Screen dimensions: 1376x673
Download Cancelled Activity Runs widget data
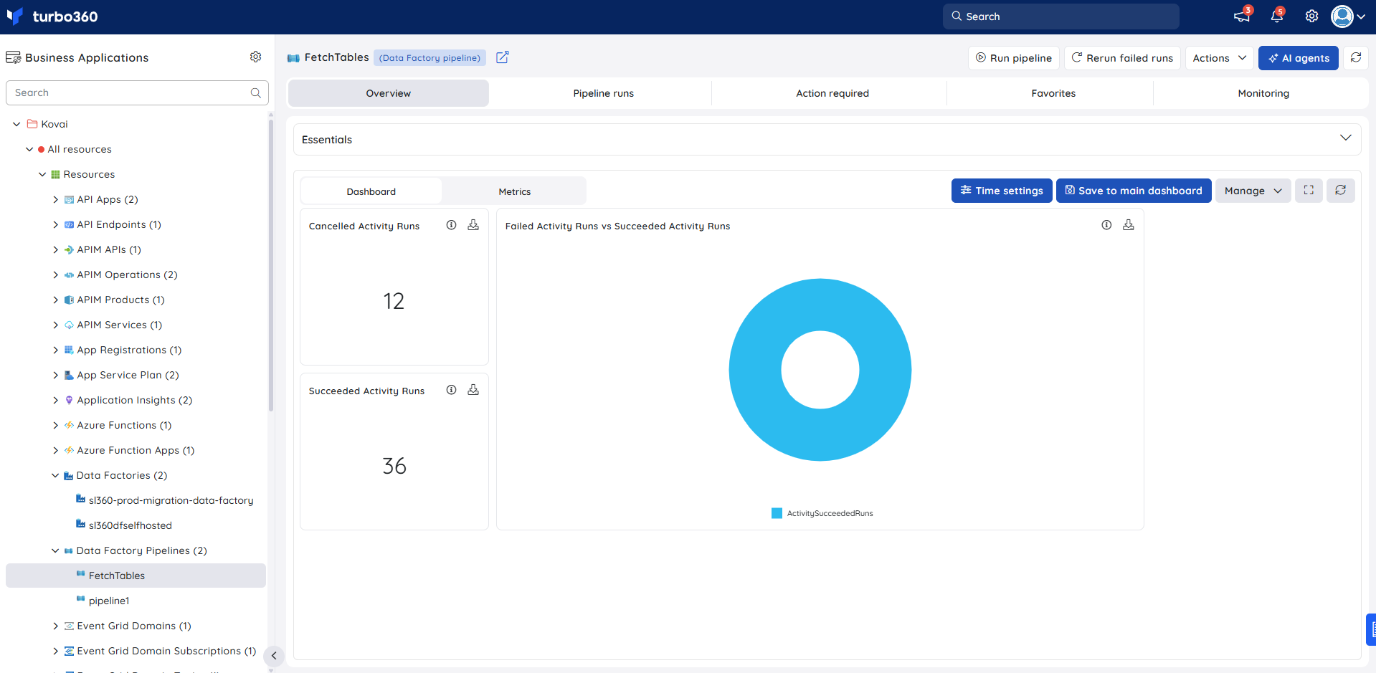click(473, 225)
